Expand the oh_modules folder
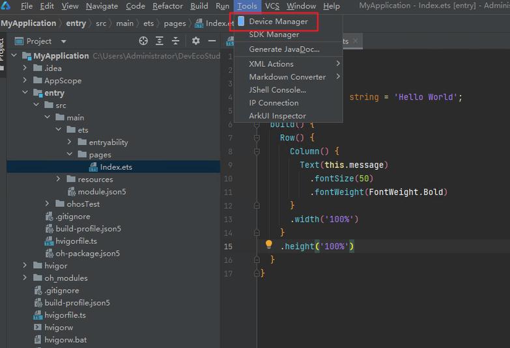510x348 pixels. (25, 278)
